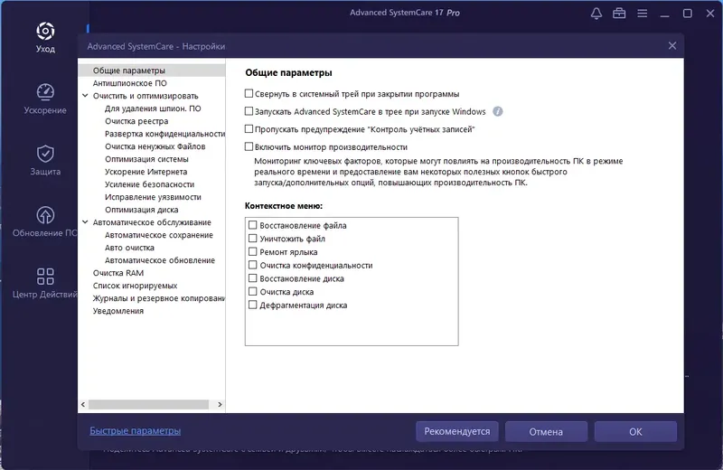The height and width of the screenshot is (470, 723).
Task: Check Уничтожить файл context menu option
Action: (x=253, y=239)
